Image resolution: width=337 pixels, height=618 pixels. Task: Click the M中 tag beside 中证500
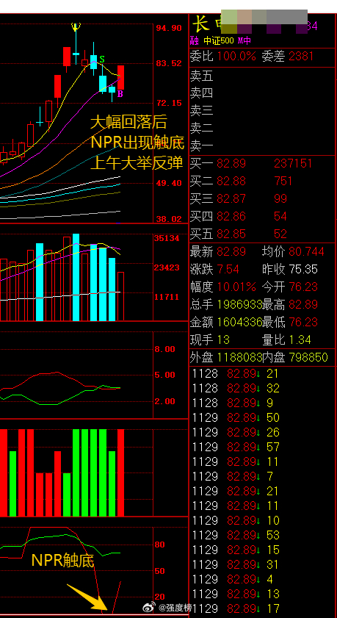click(x=244, y=40)
